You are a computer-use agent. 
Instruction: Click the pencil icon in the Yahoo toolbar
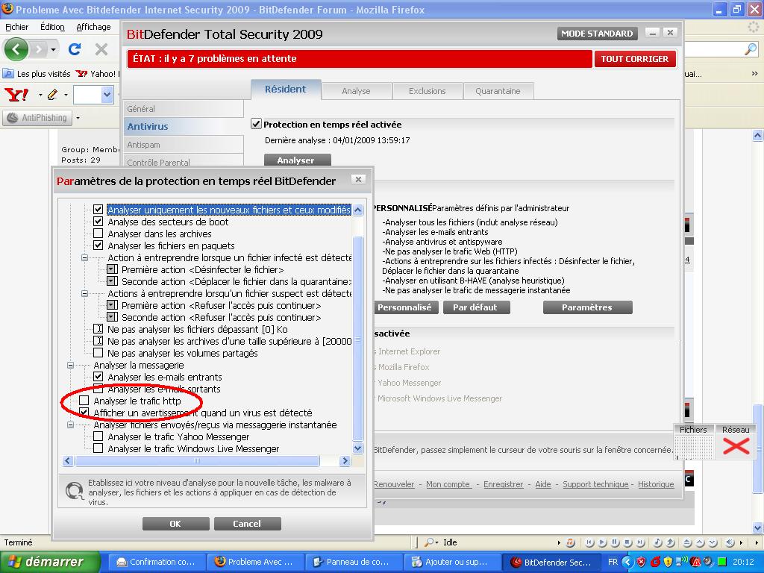pos(52,95)
